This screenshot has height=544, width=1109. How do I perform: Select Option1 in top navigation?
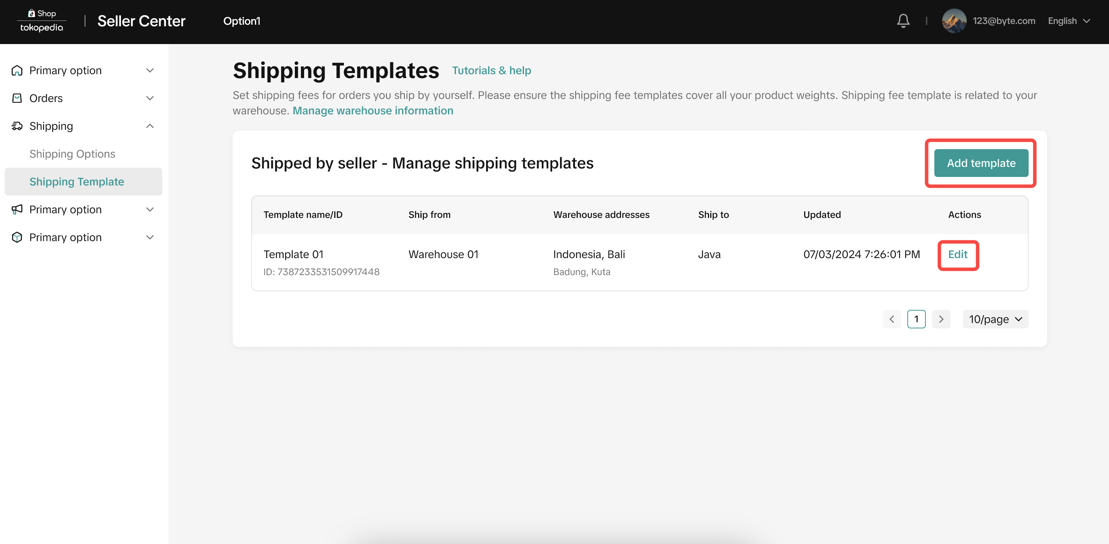coord(242,20)
